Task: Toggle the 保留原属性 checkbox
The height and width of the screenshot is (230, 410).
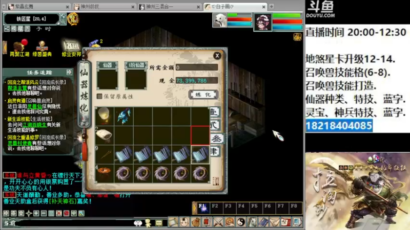Action: [99, 96]
